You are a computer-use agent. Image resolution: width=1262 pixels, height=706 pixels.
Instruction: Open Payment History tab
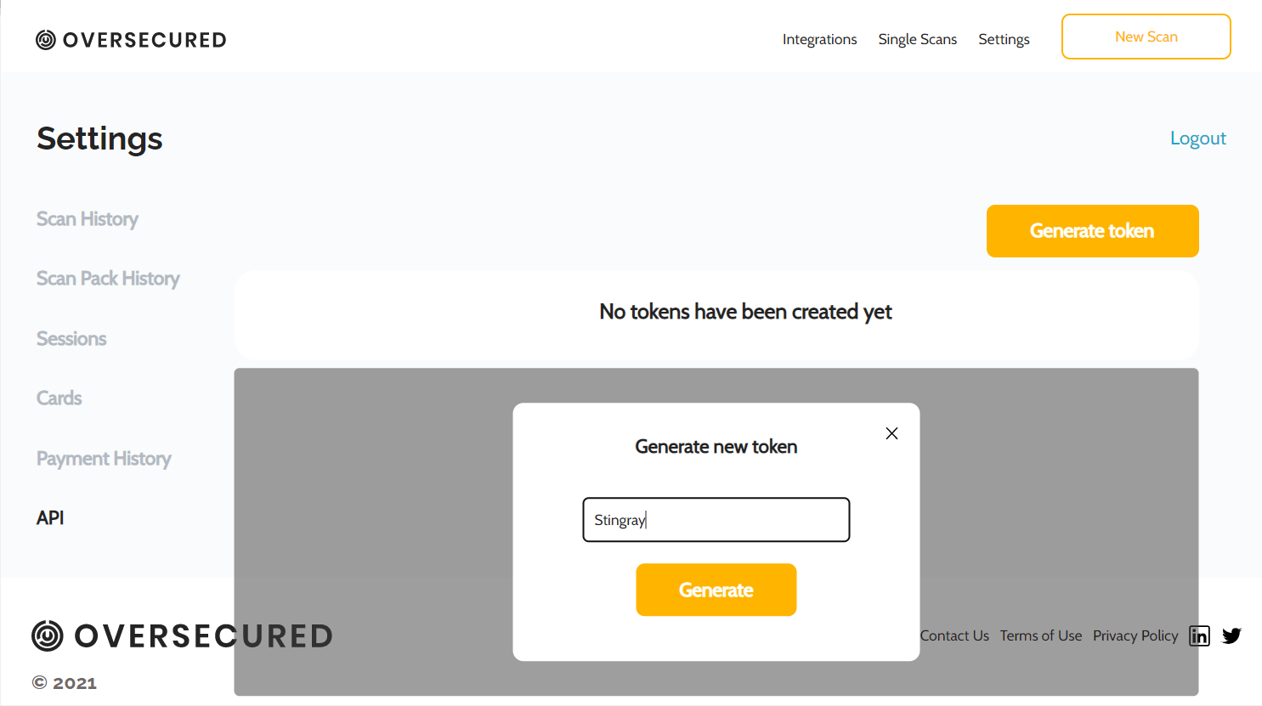[104, 459]
